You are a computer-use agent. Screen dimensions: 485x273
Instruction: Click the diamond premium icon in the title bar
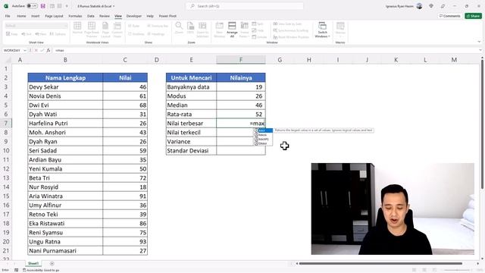(431, 6)
